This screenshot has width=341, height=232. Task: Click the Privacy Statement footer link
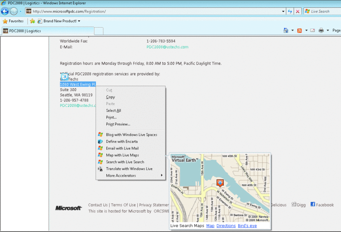[154, 205]
